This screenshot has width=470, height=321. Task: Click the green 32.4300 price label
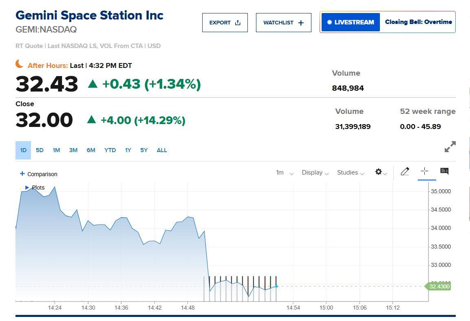click(x=439, y=286)
